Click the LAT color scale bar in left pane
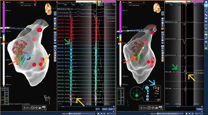 pyautogui.click(x=4, y=44)
